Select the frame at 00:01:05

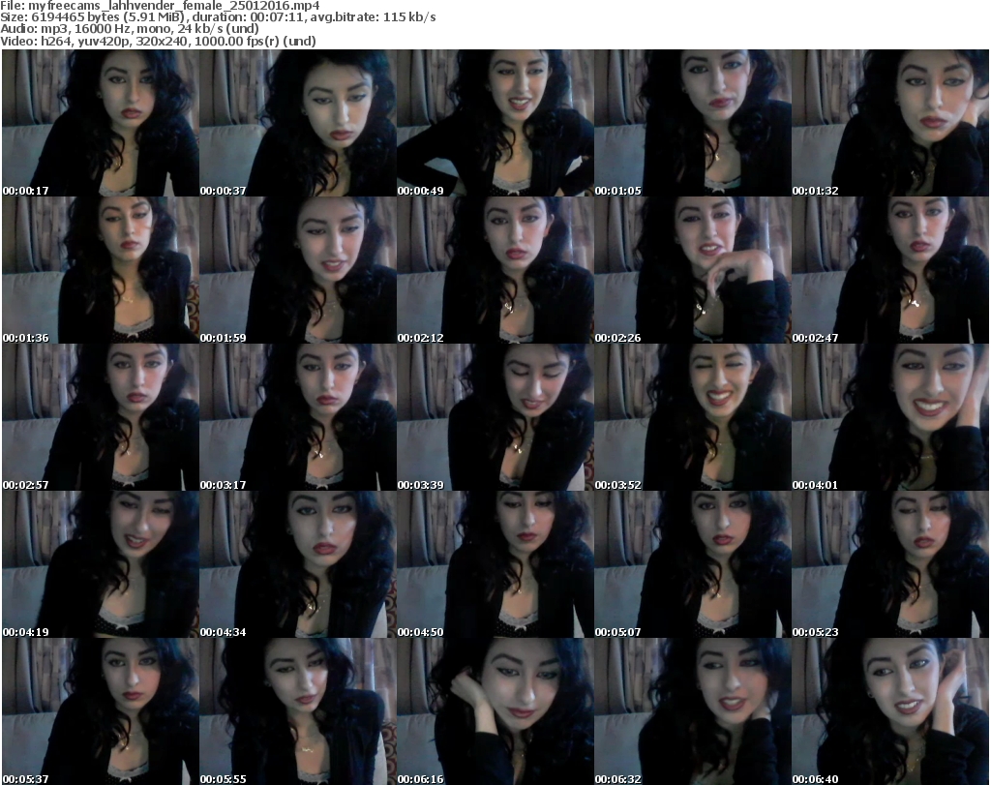(x=693, y=123)
